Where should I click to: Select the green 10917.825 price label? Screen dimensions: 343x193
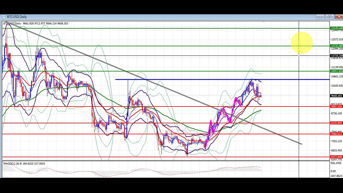(x=337, y=71)
